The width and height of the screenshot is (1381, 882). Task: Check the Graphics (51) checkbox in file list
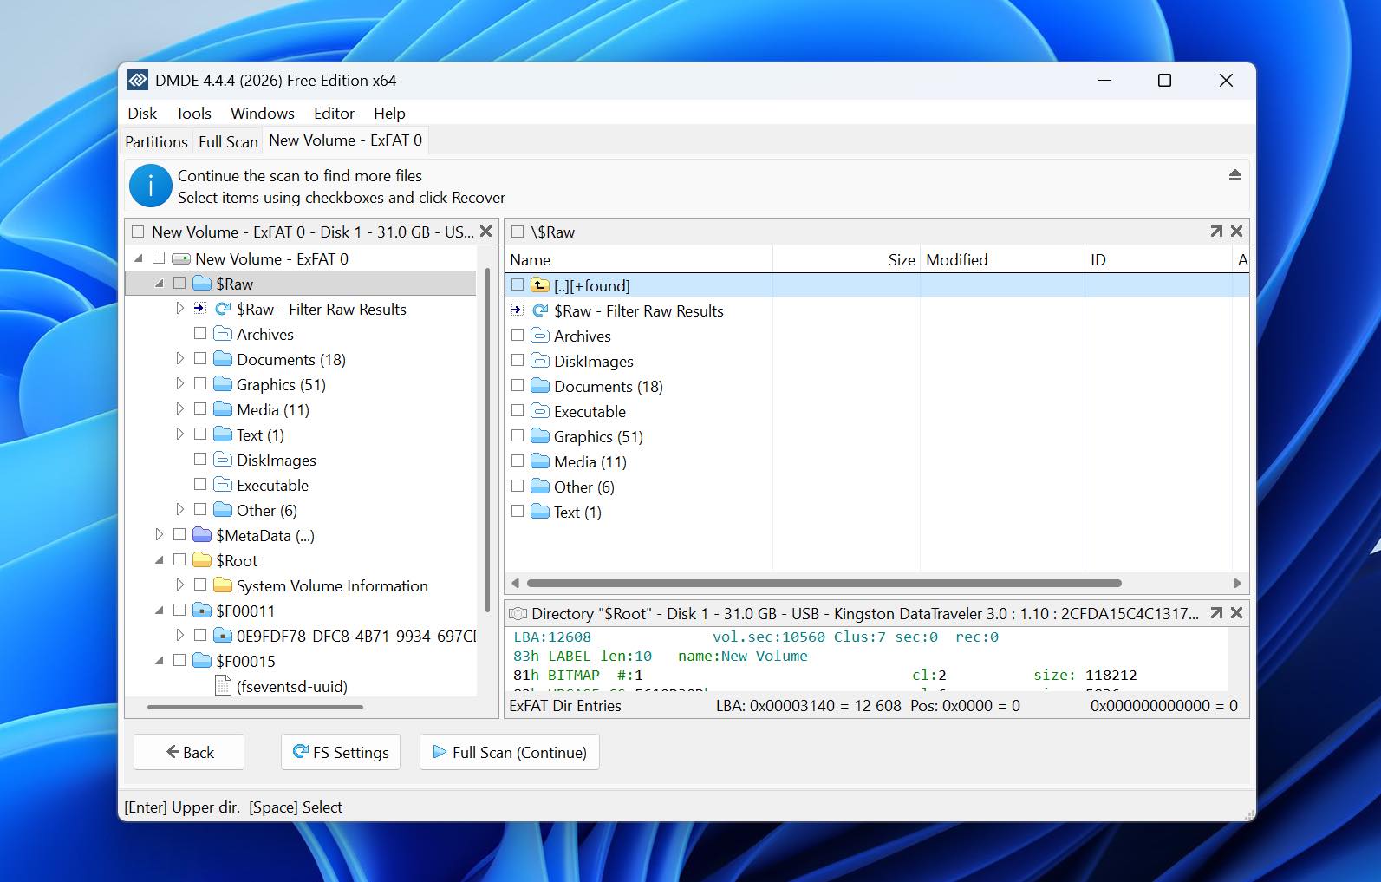point(518,435)
